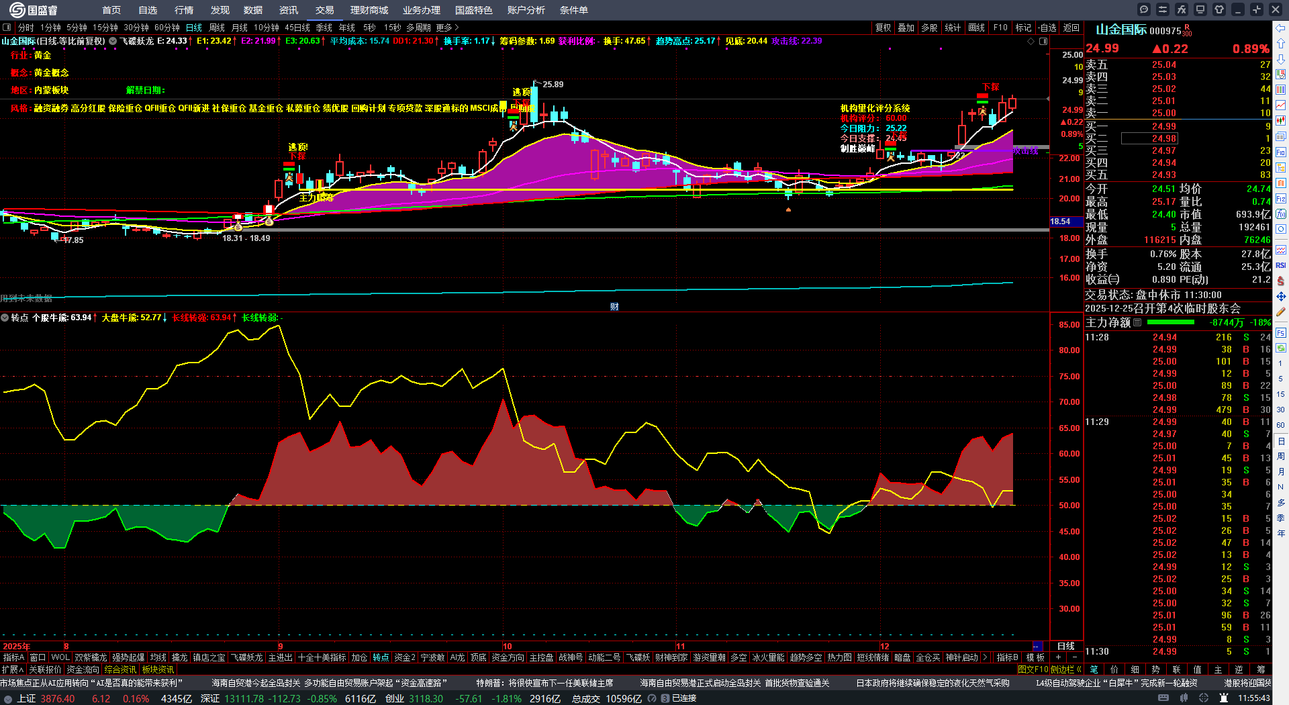Toggle the square panel icon above price axis
This screenshot has height=705, width=1289.
tap(1043, 41)
